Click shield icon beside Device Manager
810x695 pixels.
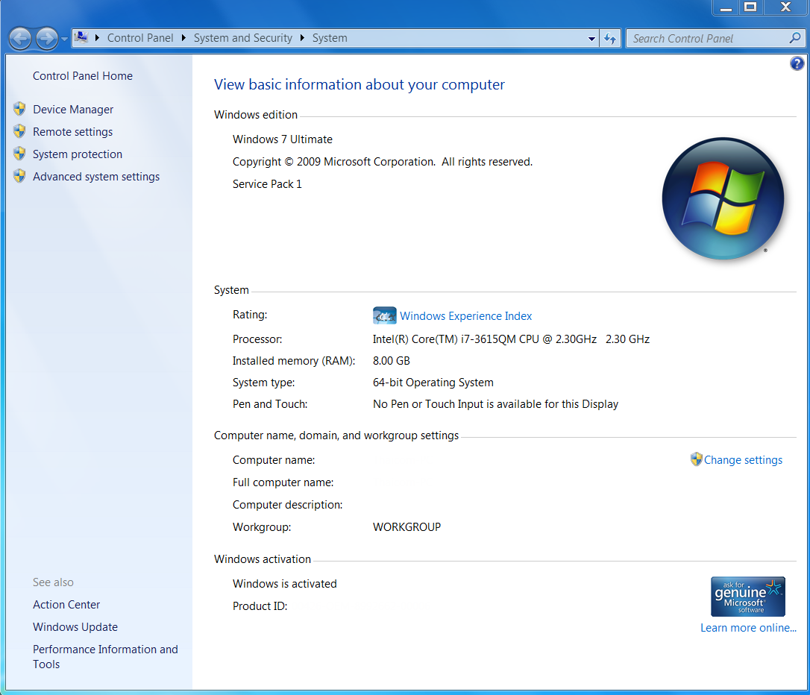tap(19, 109)
